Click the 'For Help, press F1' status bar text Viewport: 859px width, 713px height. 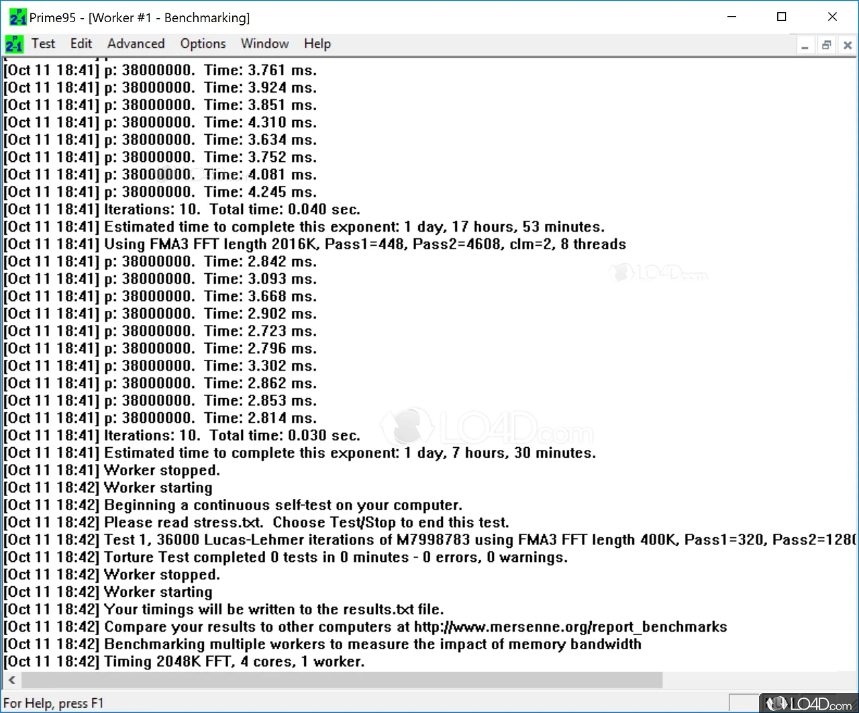(x=54, y=704)
